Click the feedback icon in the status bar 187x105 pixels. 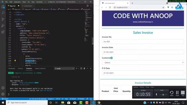[x=87, y=99]
